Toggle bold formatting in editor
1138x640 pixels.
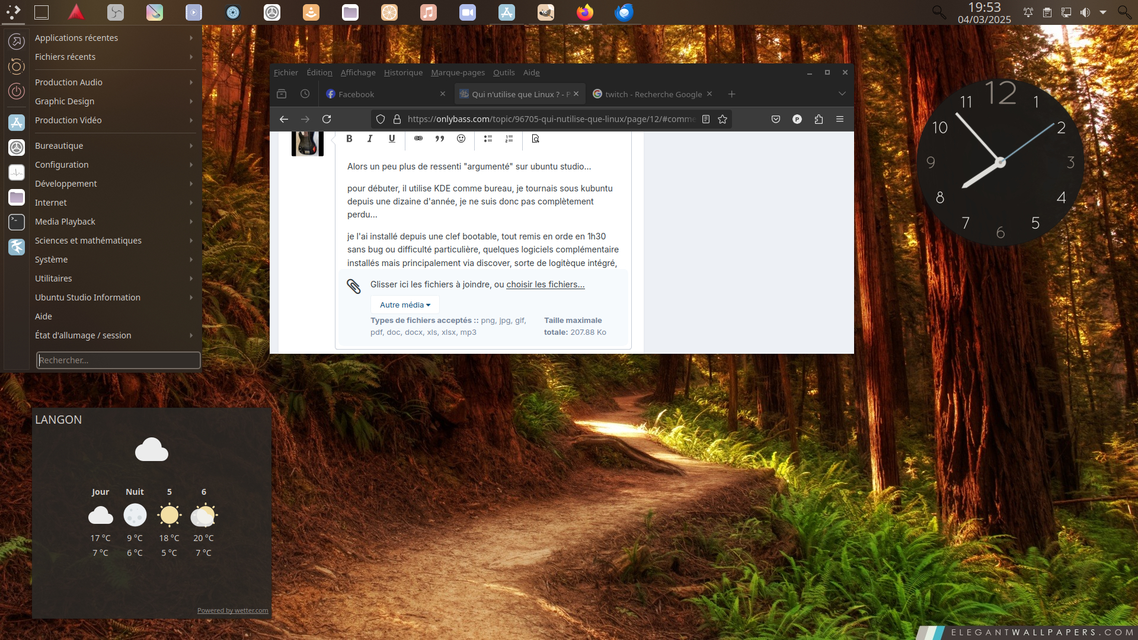click(x=349, y=139)
